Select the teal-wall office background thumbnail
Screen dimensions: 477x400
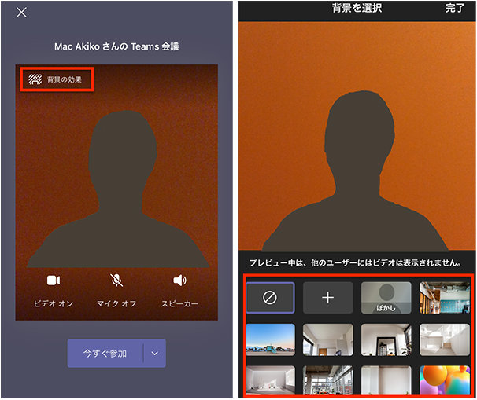click(444, 298)
